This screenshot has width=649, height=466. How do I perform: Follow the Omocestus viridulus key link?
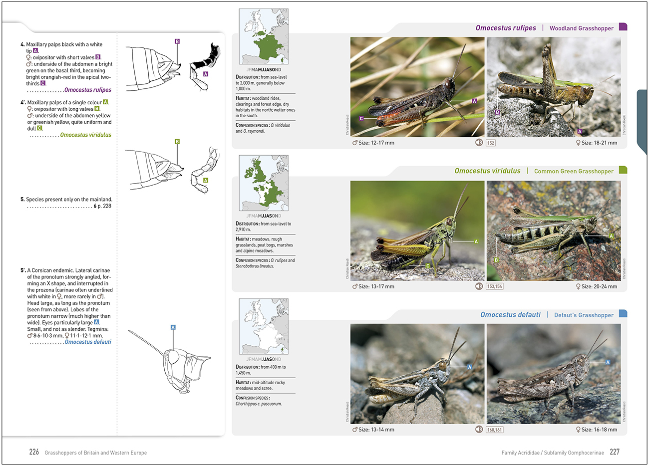tap(85, 135)
